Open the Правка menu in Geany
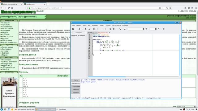The image size is (198, 111). click(79, 25)
